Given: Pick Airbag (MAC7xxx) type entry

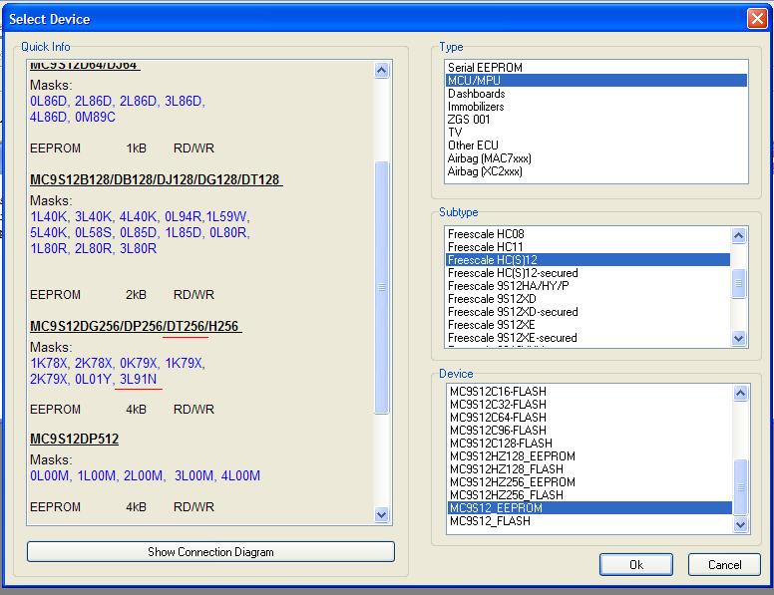Looking at the screenshot, I should pos(489,158).
